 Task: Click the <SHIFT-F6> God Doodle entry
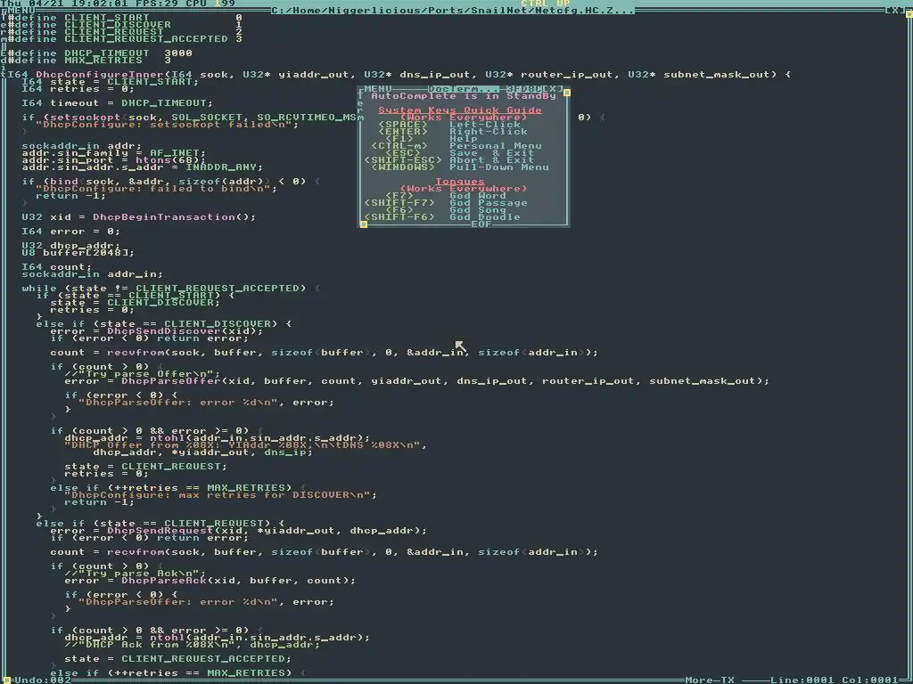click(442, 217)
